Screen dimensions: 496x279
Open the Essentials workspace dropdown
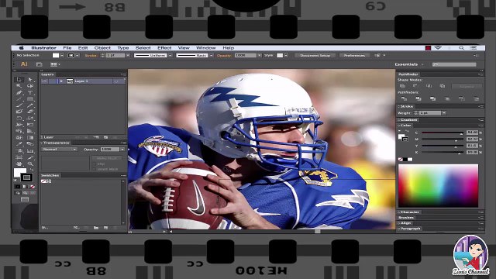click(408, 64)
